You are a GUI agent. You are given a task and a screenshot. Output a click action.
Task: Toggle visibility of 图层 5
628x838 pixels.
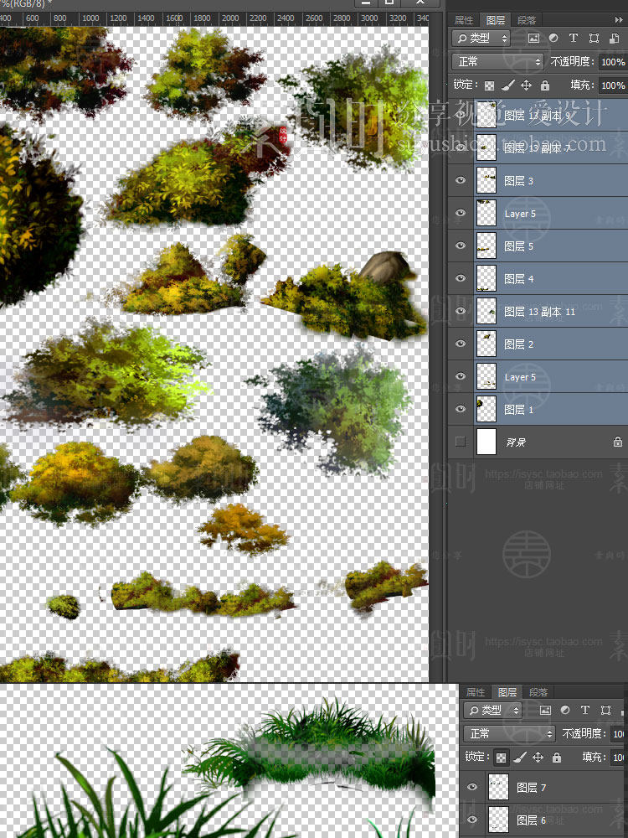[x=461, y=246]
